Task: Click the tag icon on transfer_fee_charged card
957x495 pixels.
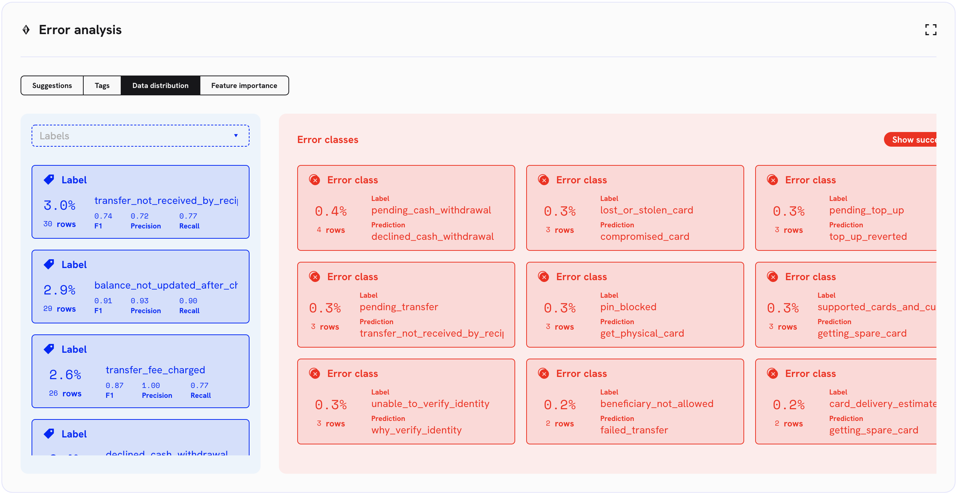Action: (49, 349)
